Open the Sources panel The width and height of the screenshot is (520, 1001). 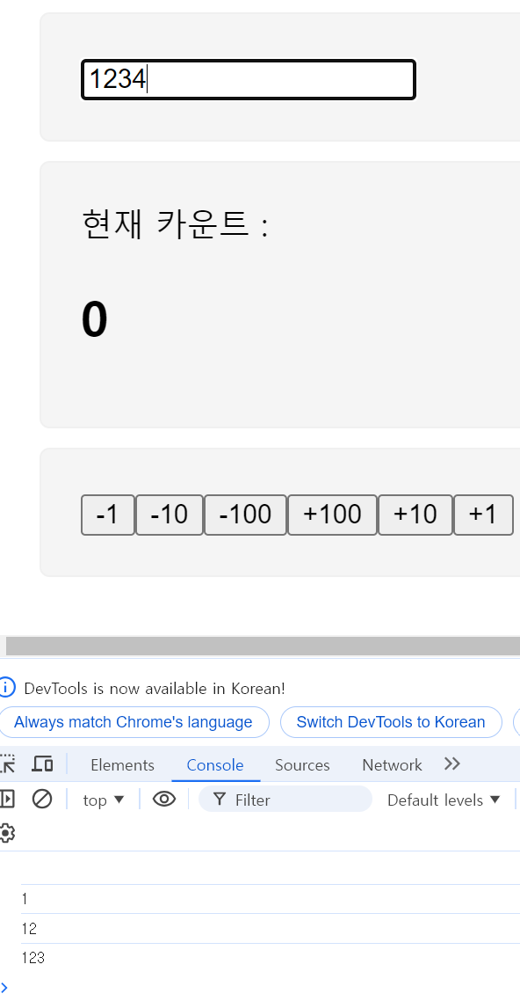[x=302, y=764]
